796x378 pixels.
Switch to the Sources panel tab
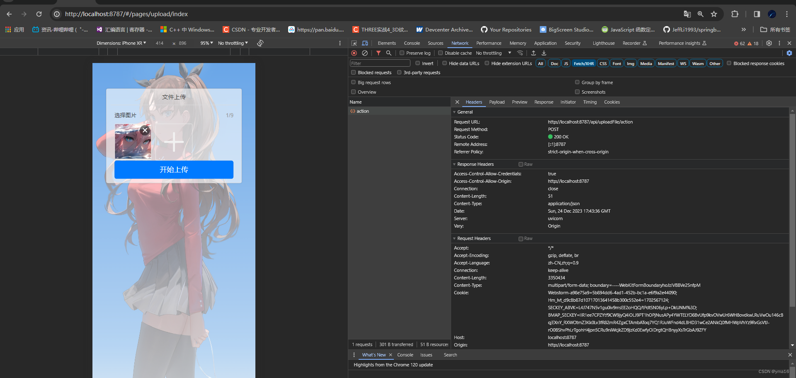tap(435, 43)
